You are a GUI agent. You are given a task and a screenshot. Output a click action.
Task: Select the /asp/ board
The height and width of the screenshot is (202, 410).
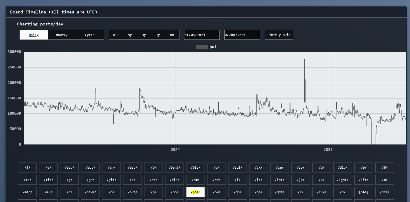(x=132, y=168)
